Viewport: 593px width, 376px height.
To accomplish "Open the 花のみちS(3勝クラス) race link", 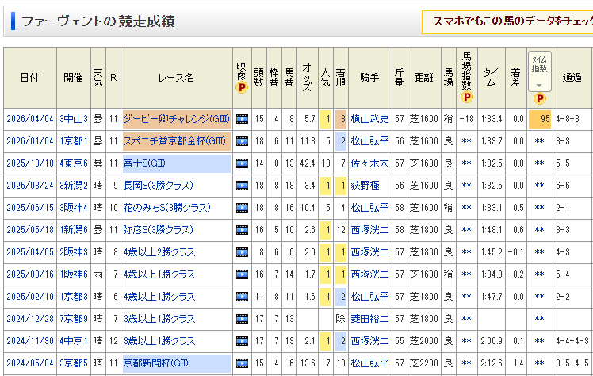I will (166, 208).
